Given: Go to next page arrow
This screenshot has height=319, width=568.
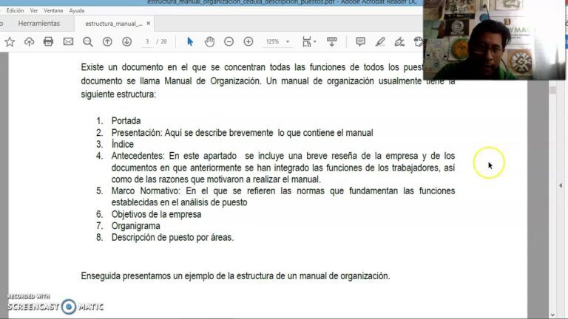Looking at the screenshot, I should click(x=126, y=42).
